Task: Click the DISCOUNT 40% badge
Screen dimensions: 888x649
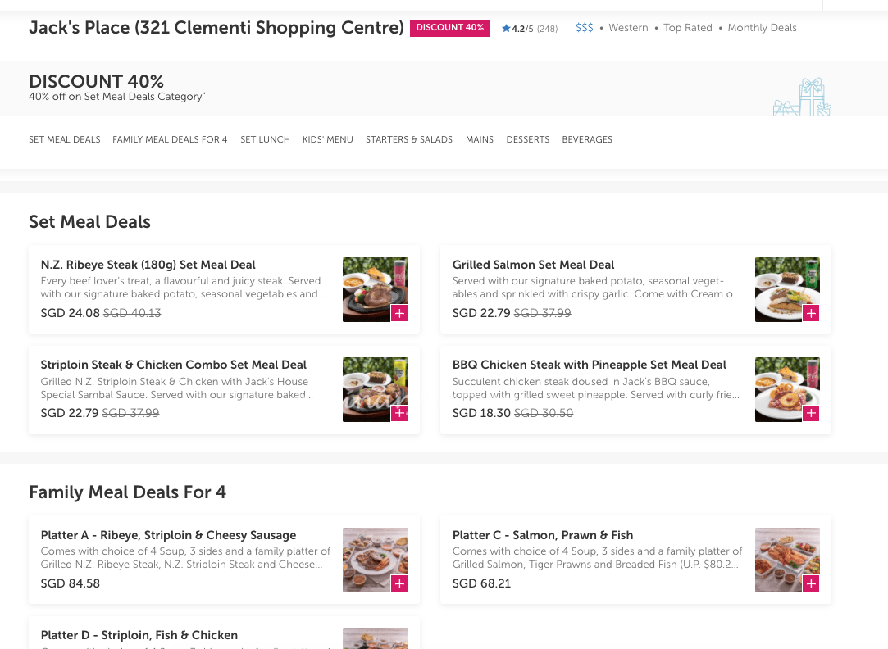Action: click(449, 28)
